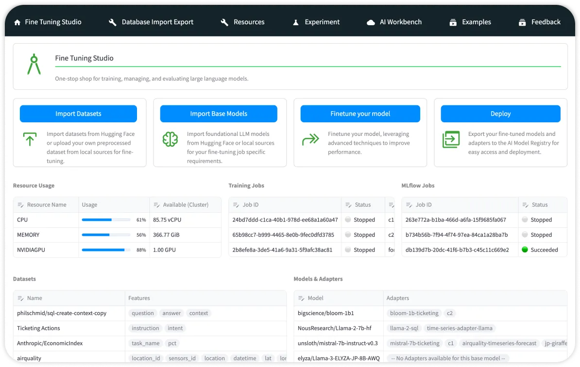The width and height of the screenshot is (580, 367).
Task: Click the sort icon beside Resource Name header
Action: click(x=21, y=205)
